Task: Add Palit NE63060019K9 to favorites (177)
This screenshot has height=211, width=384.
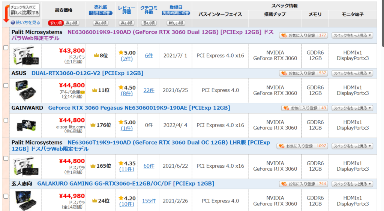Action: [303, 35]
